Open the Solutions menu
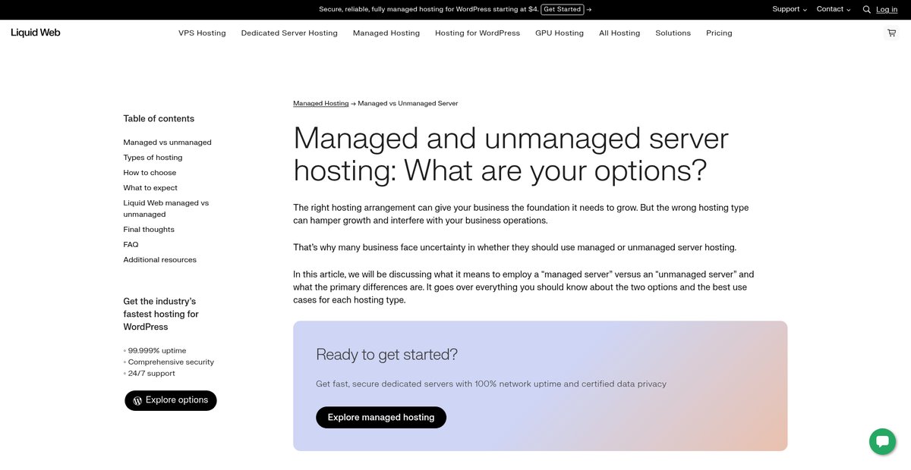The height and width of the screenshot is (470, 911). pos(673,33)
